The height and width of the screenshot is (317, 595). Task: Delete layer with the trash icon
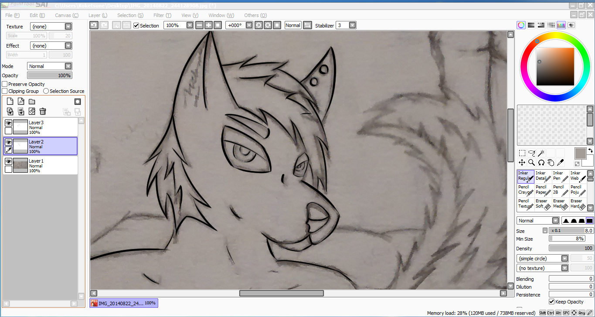click(x=43, y=112)
